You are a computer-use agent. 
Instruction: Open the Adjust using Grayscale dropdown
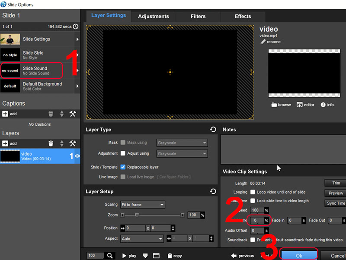tap(182, 153)
